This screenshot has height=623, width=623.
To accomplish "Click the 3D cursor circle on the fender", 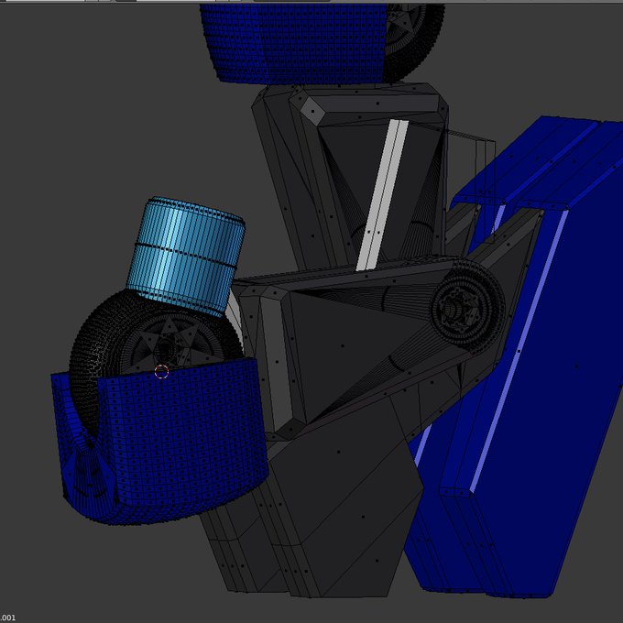I will (x=161, y=372).
